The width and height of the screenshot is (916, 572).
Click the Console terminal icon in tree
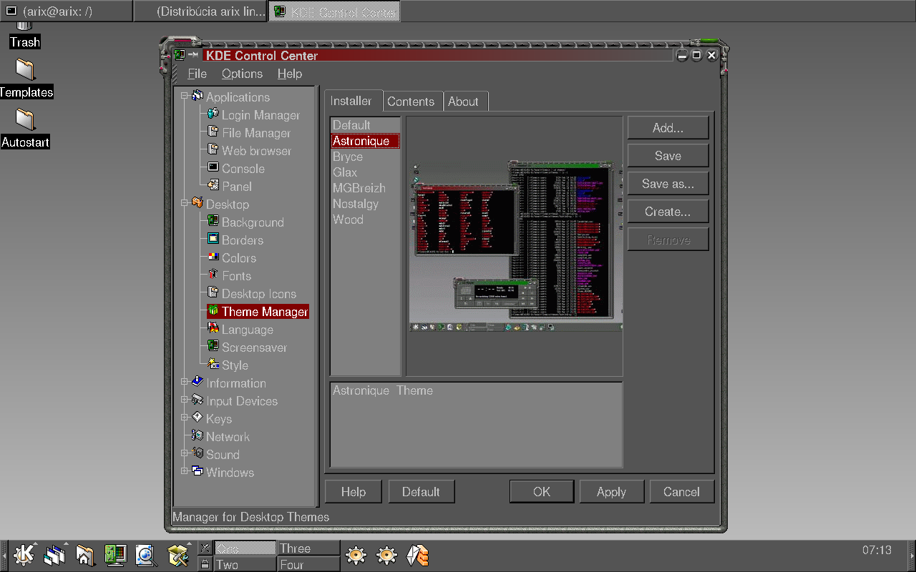[213, 167]
